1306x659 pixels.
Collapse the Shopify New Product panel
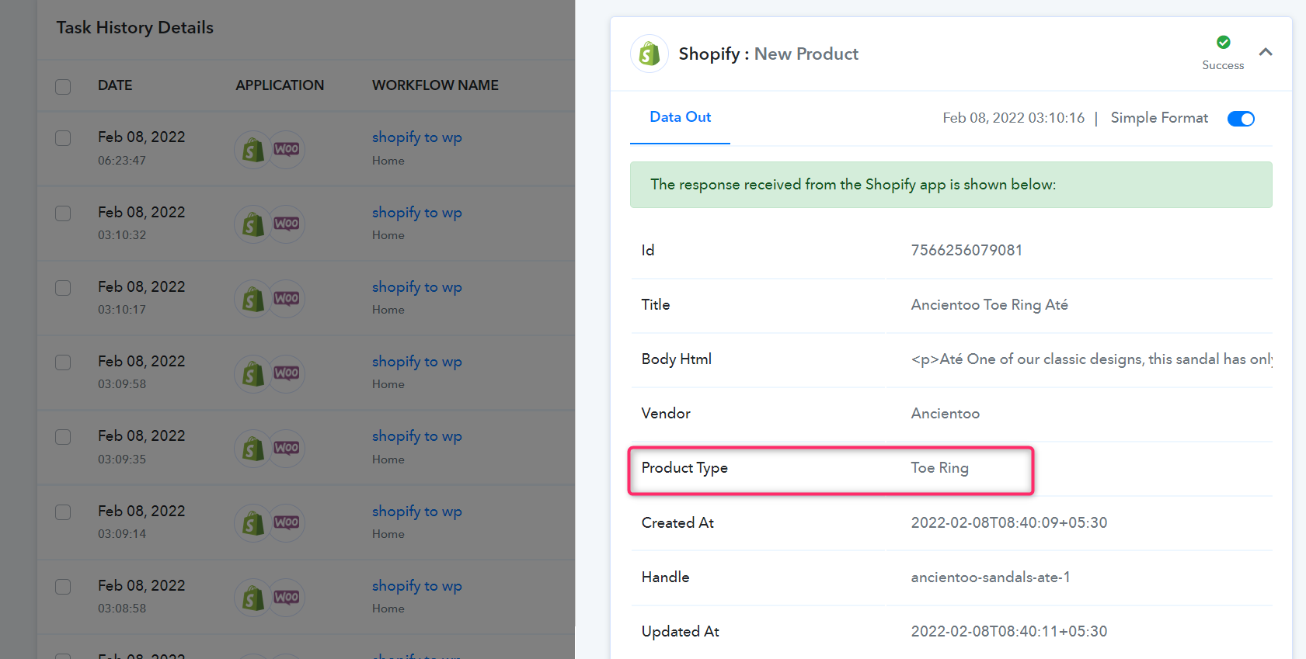point(1266,52)
